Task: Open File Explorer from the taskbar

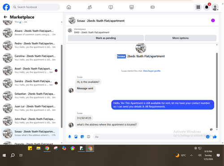Action: coord(39,148)
